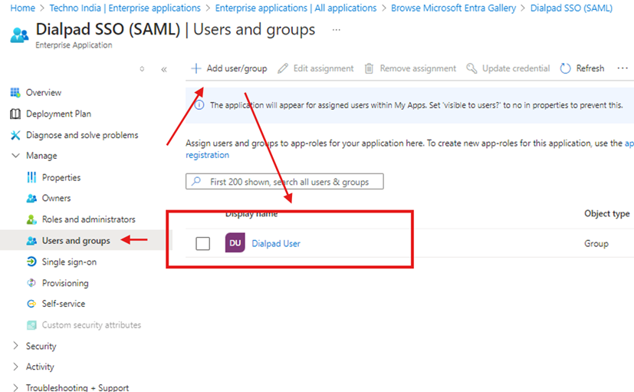The width and height of the screenshot is (634, 392).
Task: Click the info icon in the banner
Action: tap(199, 105)
